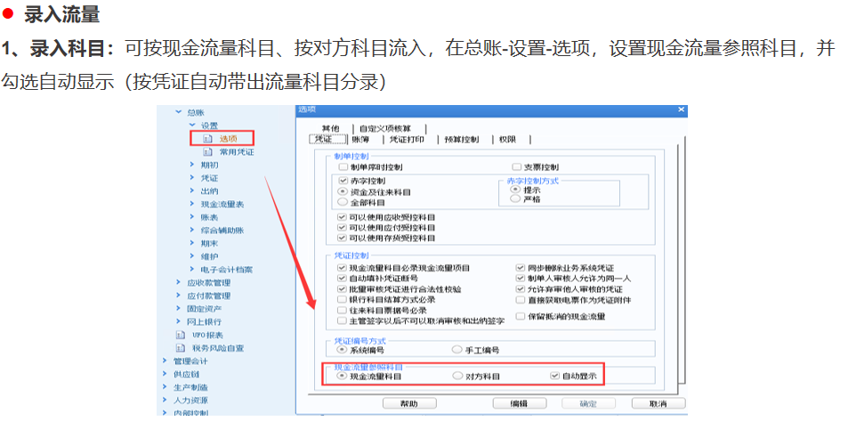Choose the 提示 radio option
The width and height of the screenshot is (848, 421).
[515, 190]
